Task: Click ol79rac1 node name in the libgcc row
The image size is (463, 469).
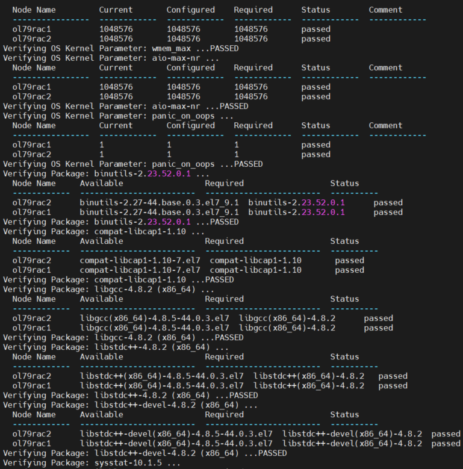Action: tap(32, 328)
